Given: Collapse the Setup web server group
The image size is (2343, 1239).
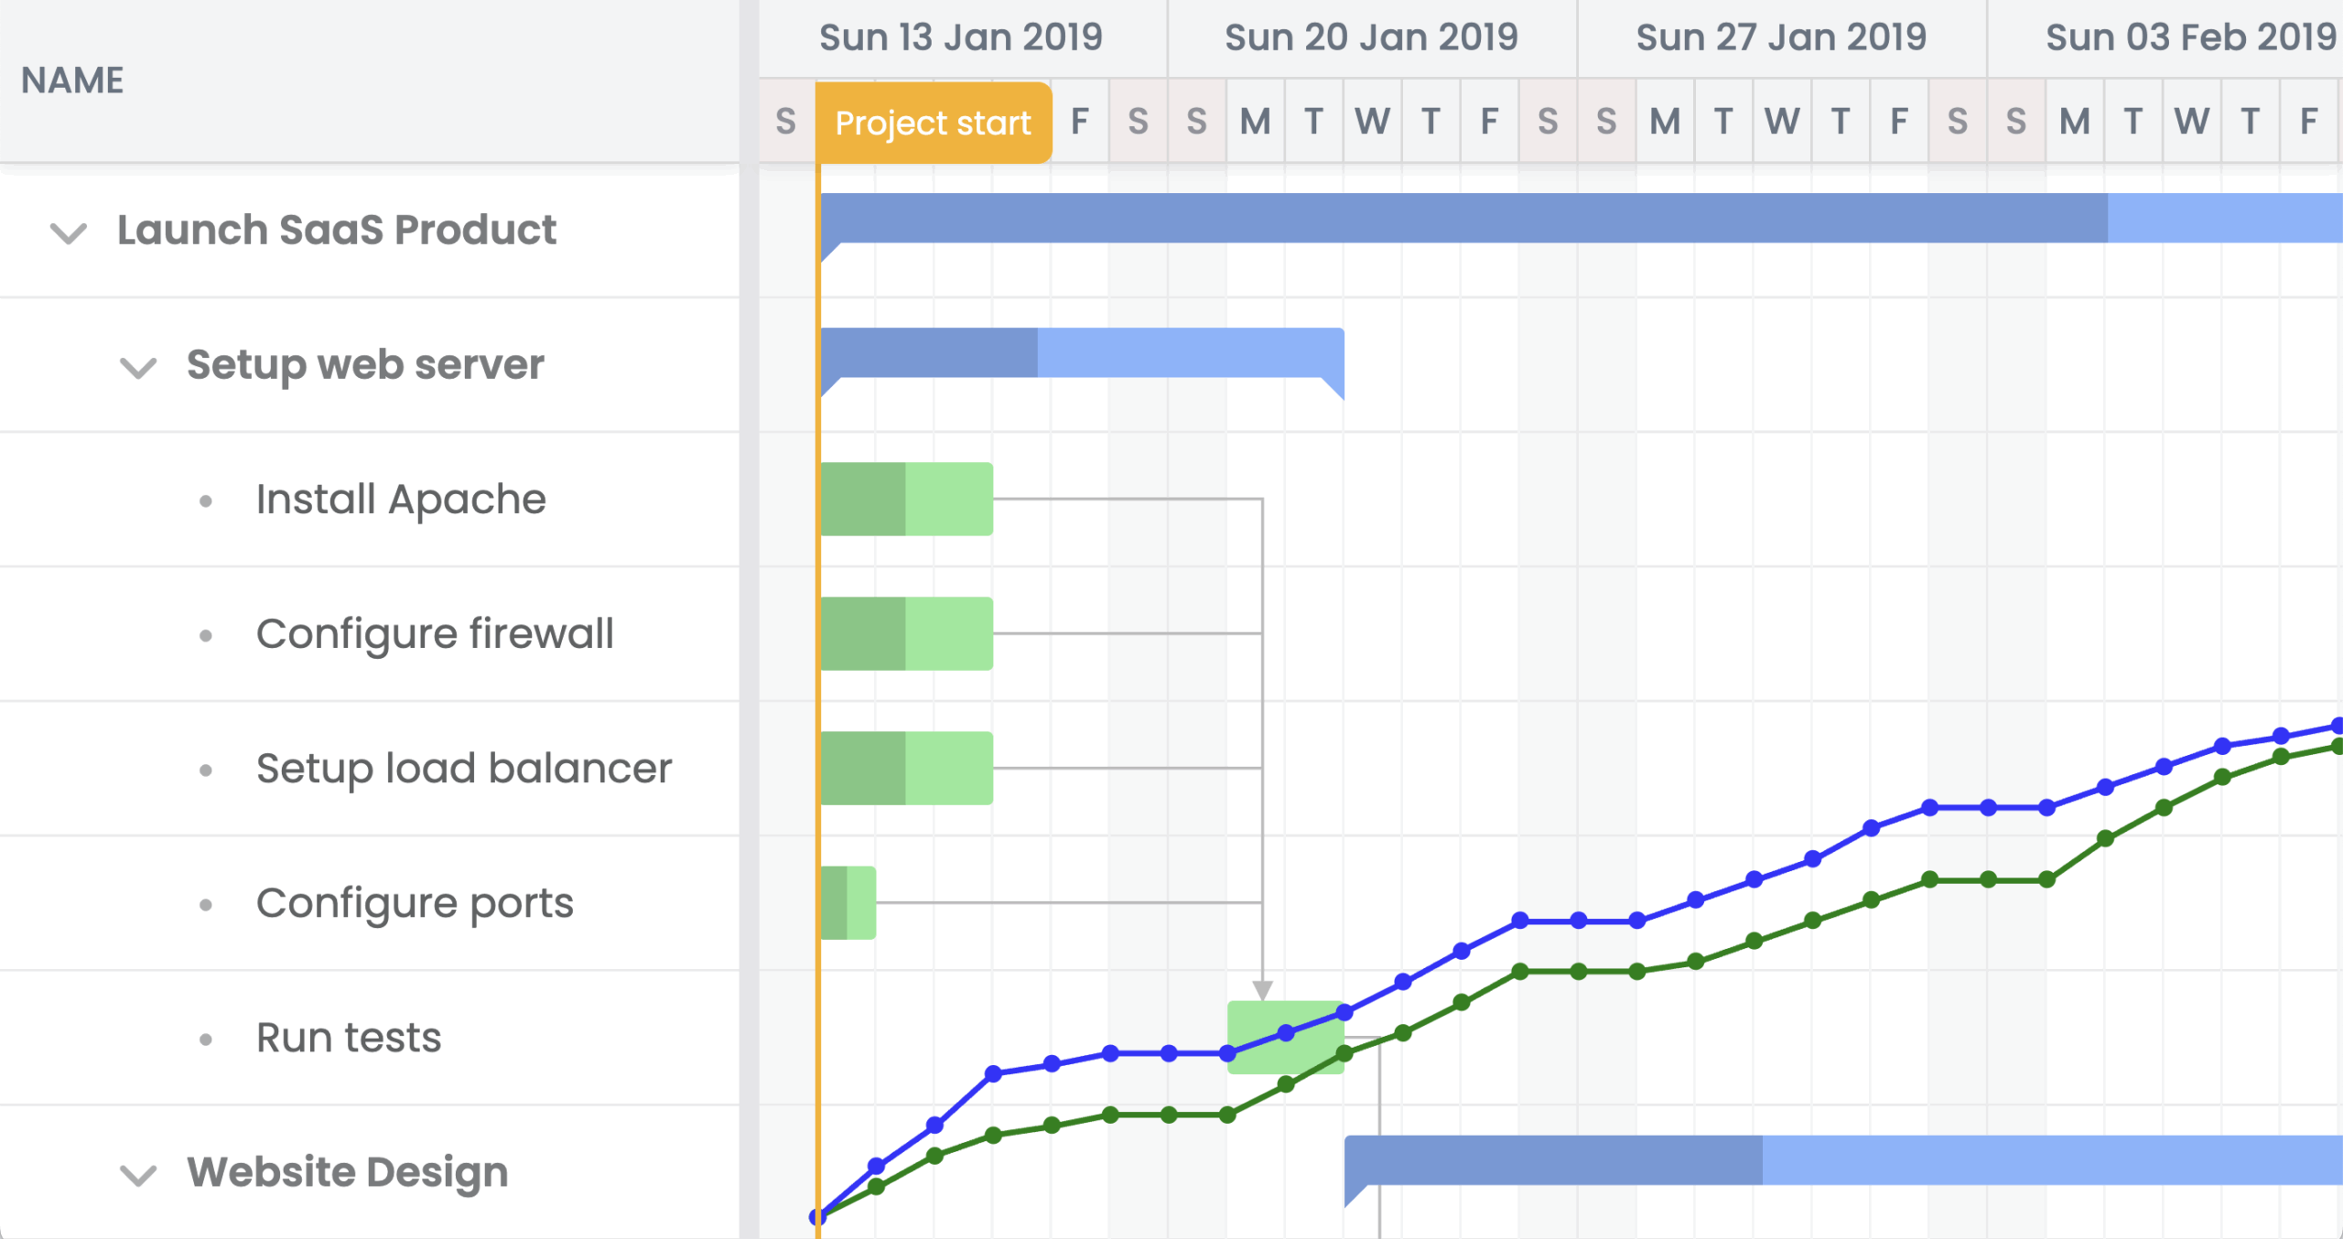Looking at the screenshot, I should [x=137, y=367].
